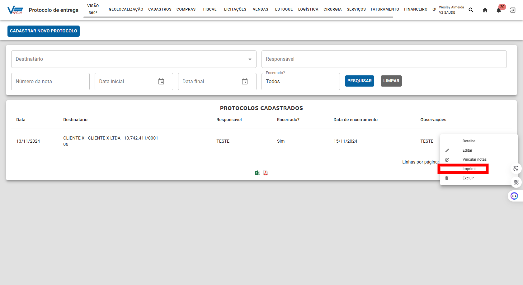
Task: Select the 13/11/2024 date cell
Action: click(x=28, y=141)
